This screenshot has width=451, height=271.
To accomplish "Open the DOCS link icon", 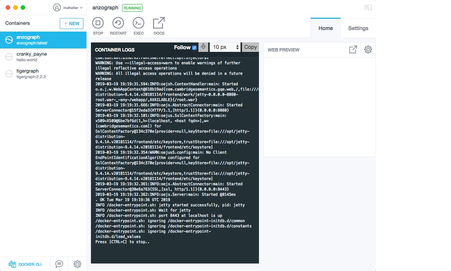I will (x=159, y=26).
